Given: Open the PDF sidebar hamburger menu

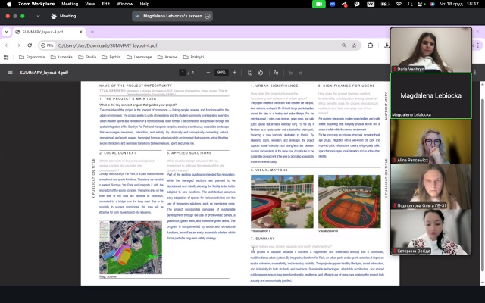Looking at the screenshot, I should point(11,73).
